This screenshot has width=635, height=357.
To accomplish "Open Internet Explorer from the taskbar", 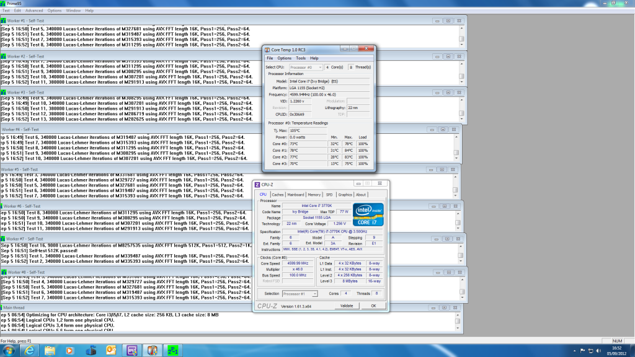I will point(29,351).
